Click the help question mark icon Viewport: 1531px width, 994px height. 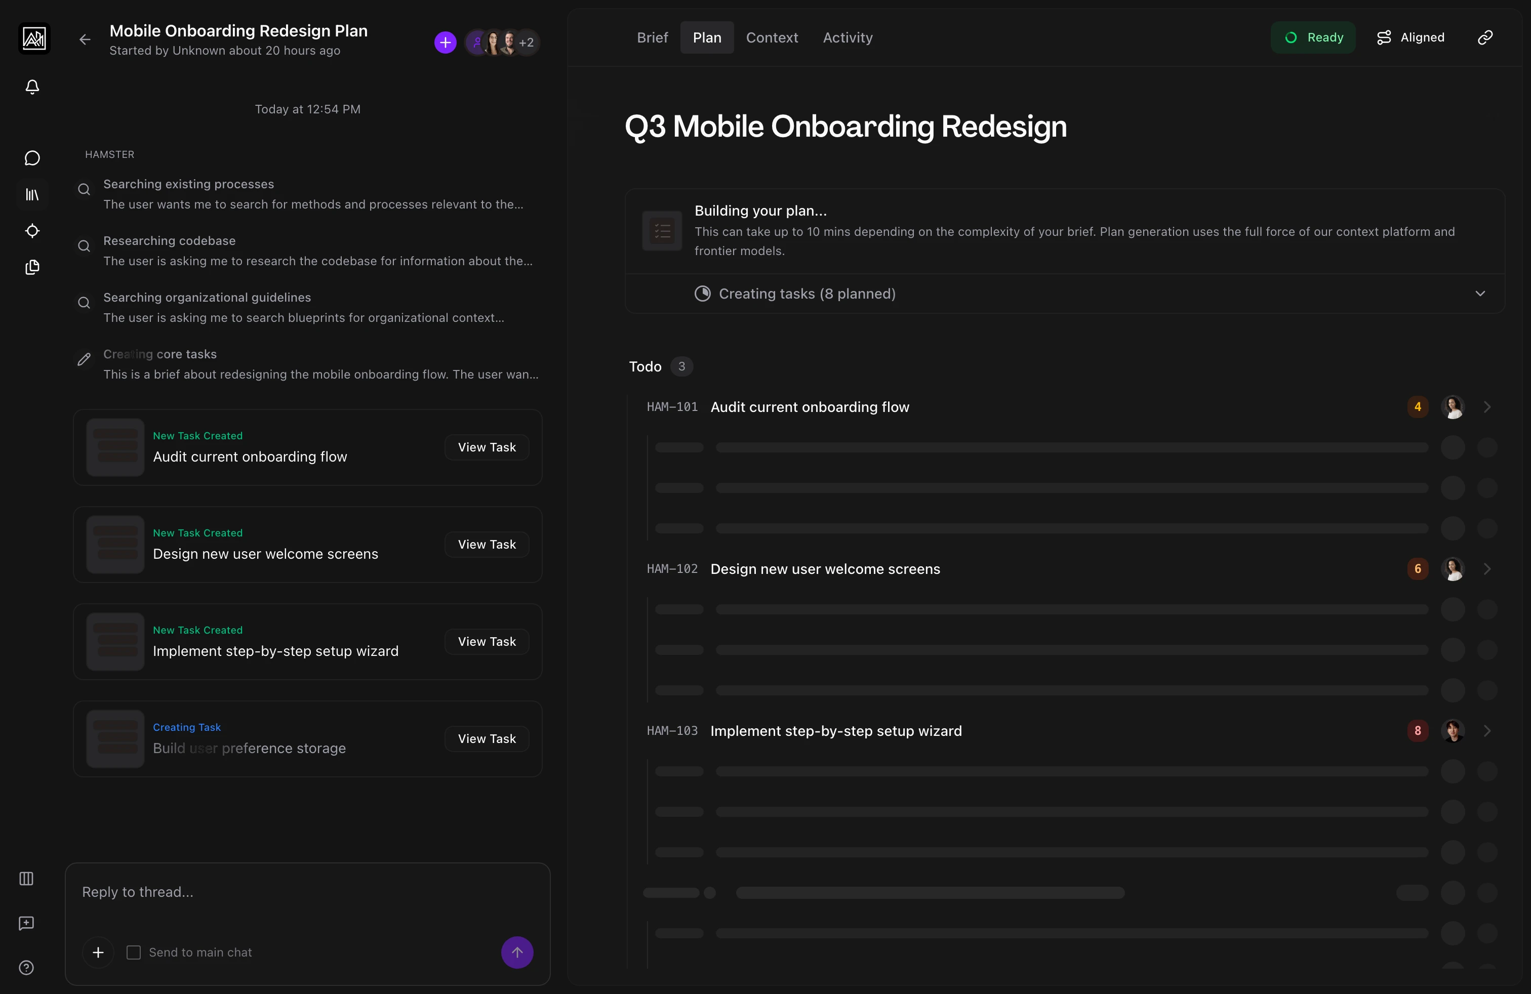click(x=26, y=968)
